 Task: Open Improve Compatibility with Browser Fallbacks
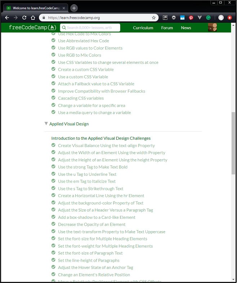tap(102, 91)
